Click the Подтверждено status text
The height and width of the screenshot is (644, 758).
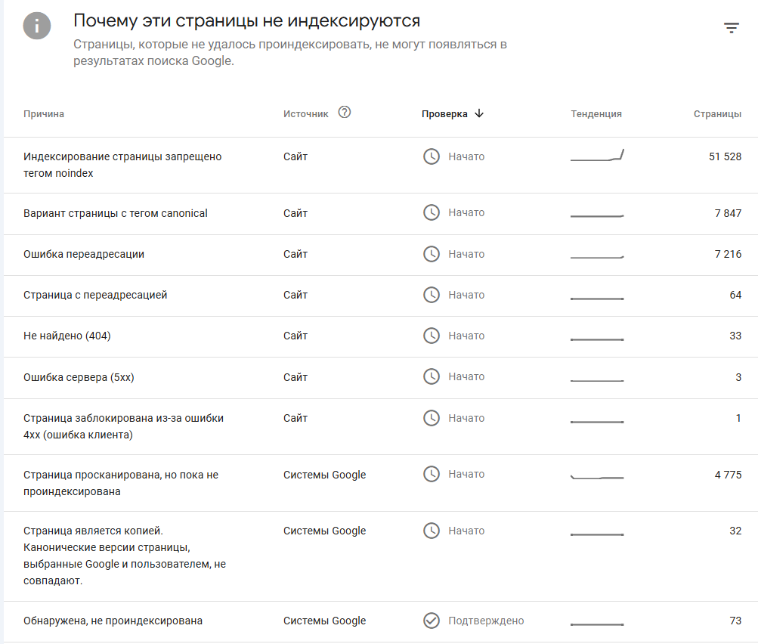[486, 621]
